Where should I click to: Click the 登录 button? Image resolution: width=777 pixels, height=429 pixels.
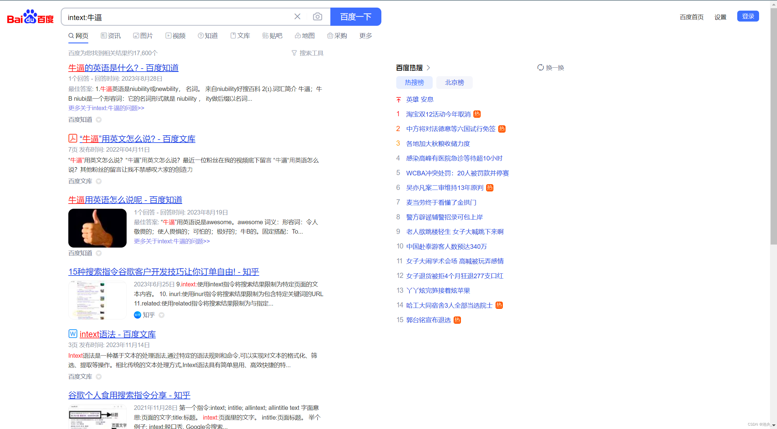[x=748, y=16]
